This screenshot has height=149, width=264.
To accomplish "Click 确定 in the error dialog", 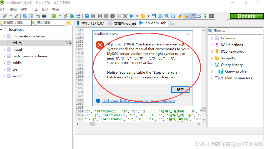I will click(x=180, y=90).
